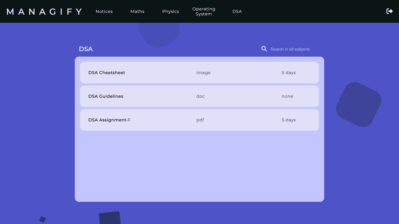Click the MANAGIFY logo
Image resolution: width=399 pixels, height=224 pixels.
[44, 11]
